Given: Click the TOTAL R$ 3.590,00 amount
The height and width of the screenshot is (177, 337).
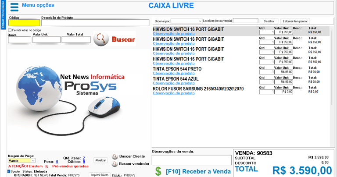Looking at the screenshot, I should coord(302,171).
